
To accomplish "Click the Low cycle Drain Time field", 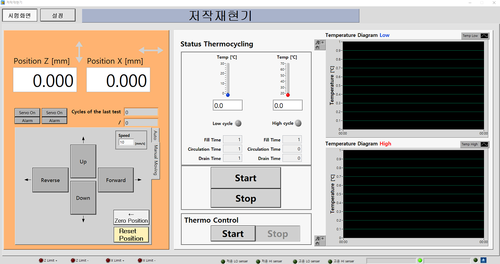I will tap(233, 158).
